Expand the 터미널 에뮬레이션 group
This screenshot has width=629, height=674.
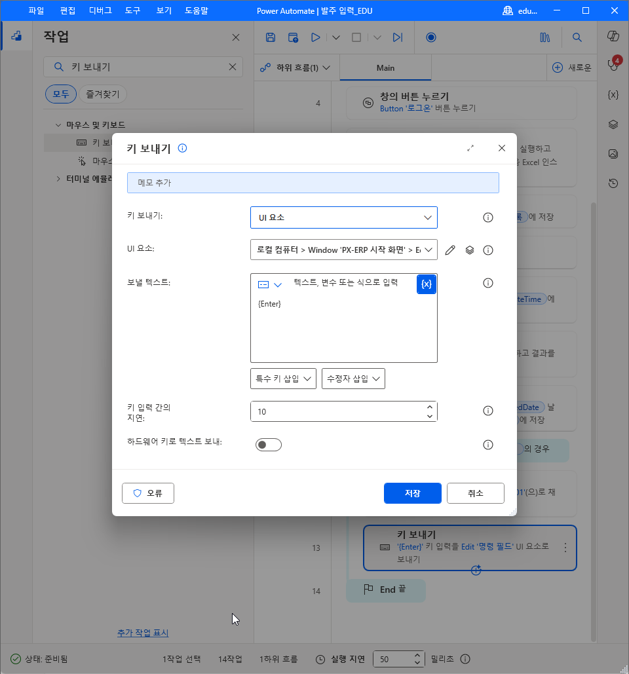[x=58, y=178]
